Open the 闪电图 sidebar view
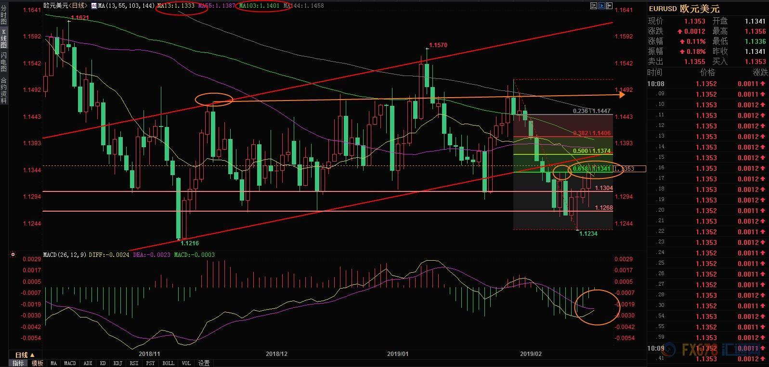 click(x=3, y=62)
